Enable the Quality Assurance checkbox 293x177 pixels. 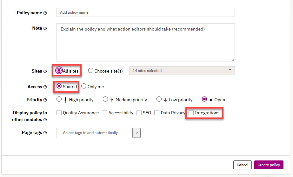59,113
